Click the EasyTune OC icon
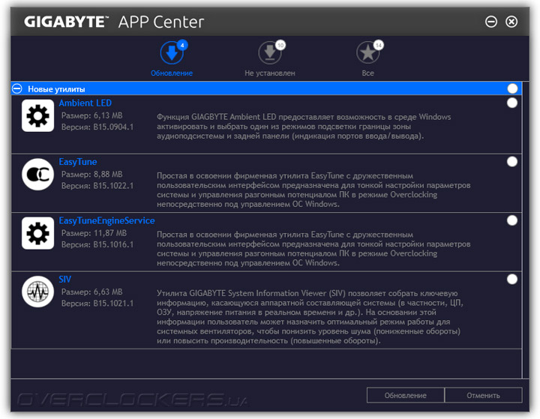 click(x=38, y=175)
